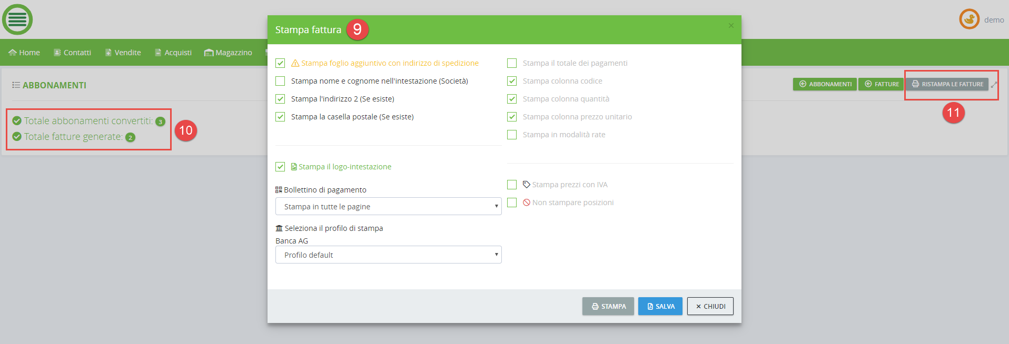Click the round hamburger menu logo icon
Viewport: 1009px width, 344px height.
tap(17, 19)
